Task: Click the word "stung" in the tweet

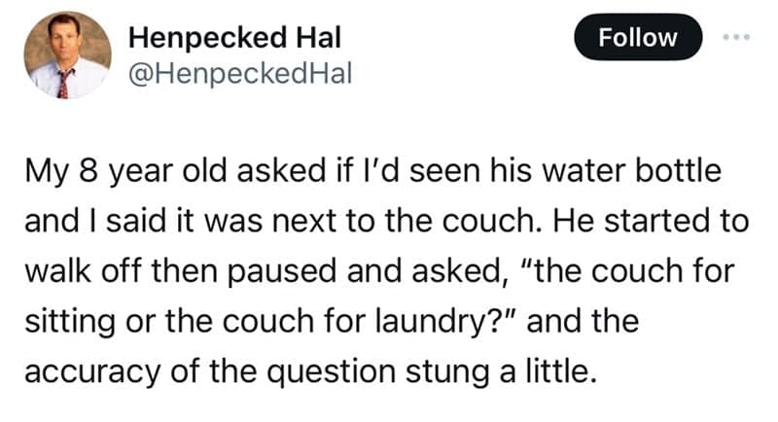Action: 472,369
